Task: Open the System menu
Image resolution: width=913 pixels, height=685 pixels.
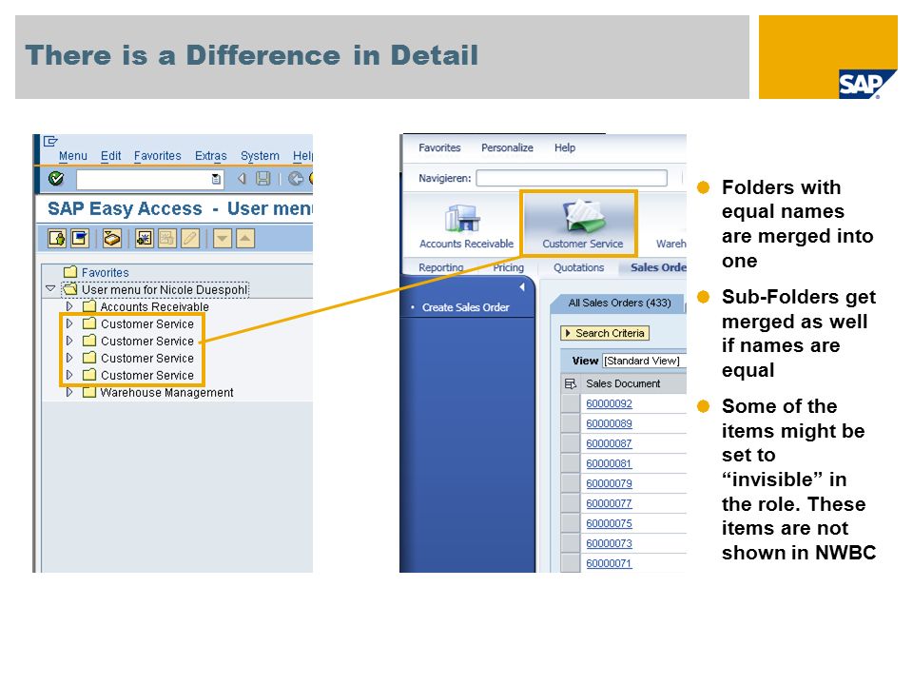Action: (x=260, y=156)
